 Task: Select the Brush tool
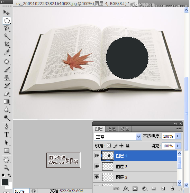coord(7,70)
